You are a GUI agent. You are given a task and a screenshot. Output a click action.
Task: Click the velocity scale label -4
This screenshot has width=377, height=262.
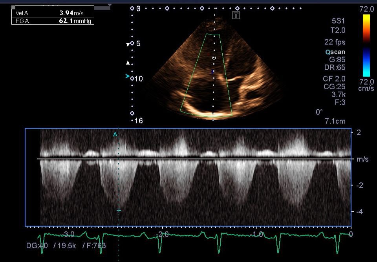(359, 211)
